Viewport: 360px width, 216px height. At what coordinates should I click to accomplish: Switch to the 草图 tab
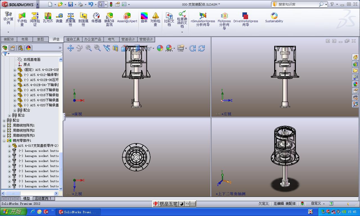pyautogui.click(x=40, y=39)
